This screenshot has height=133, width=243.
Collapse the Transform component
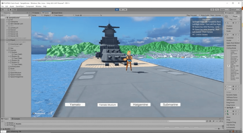(x=225, y=23)
